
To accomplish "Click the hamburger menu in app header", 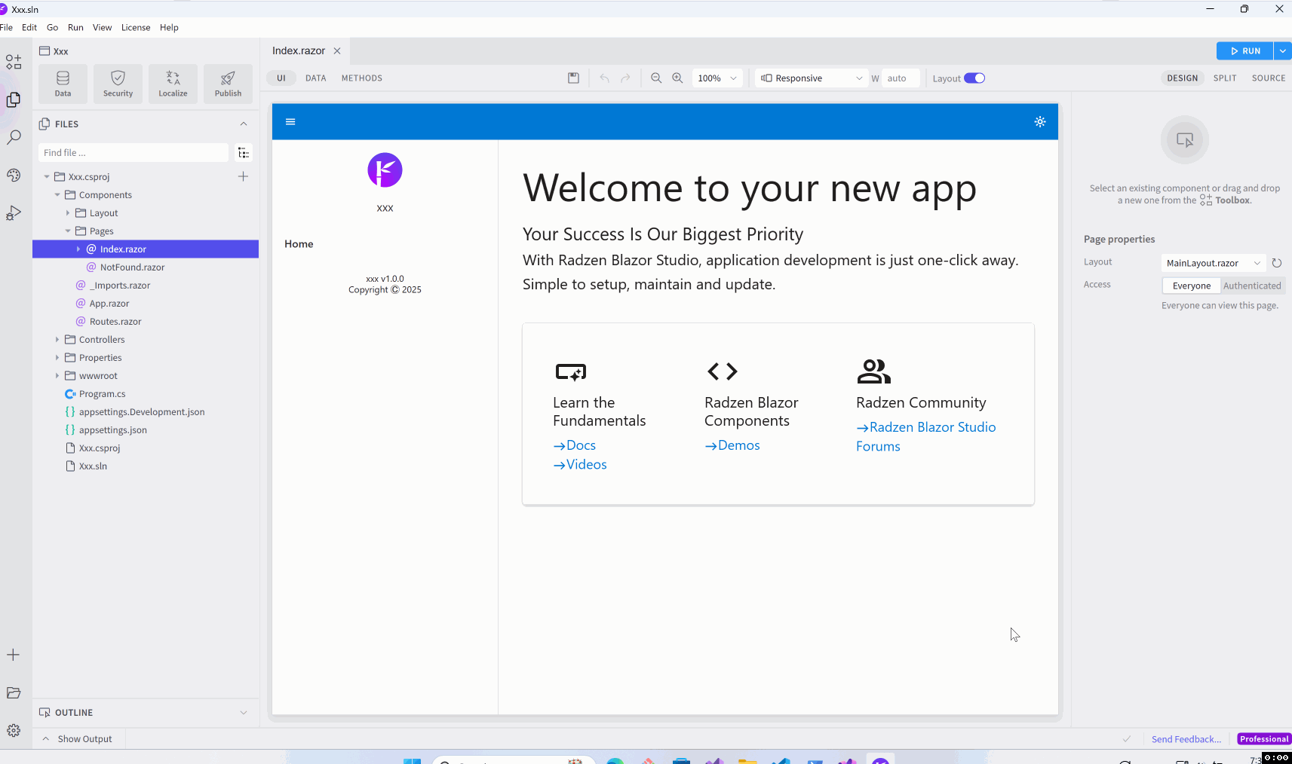I will point(290,122).
